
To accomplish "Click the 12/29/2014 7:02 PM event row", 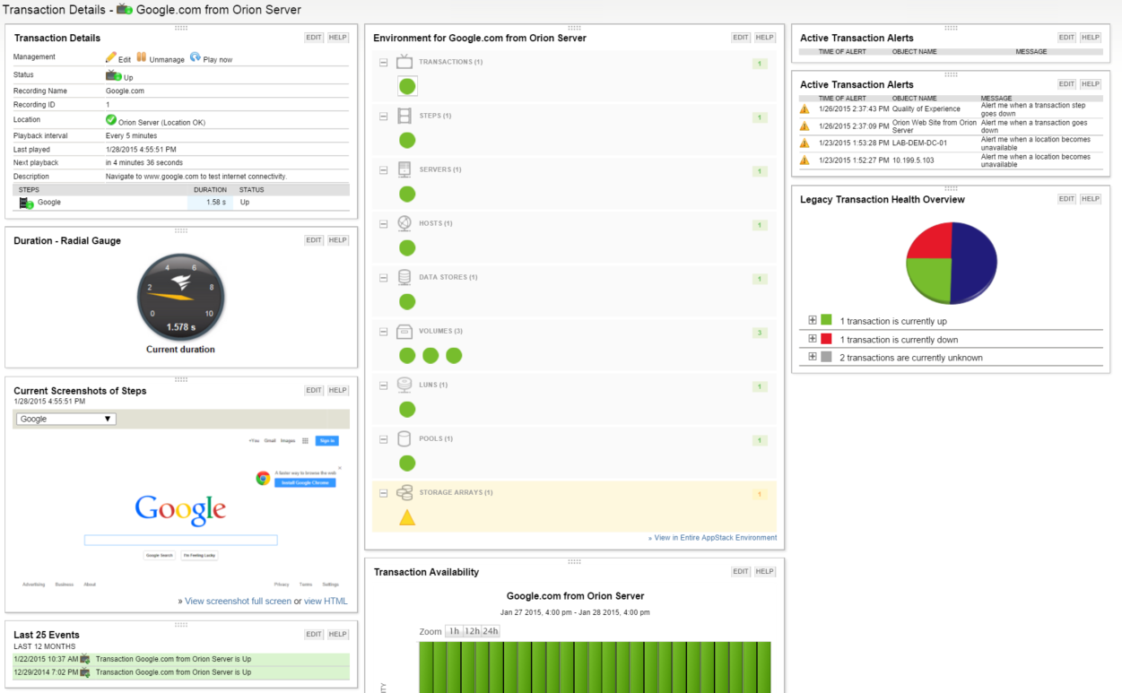I will click(181, 672).
